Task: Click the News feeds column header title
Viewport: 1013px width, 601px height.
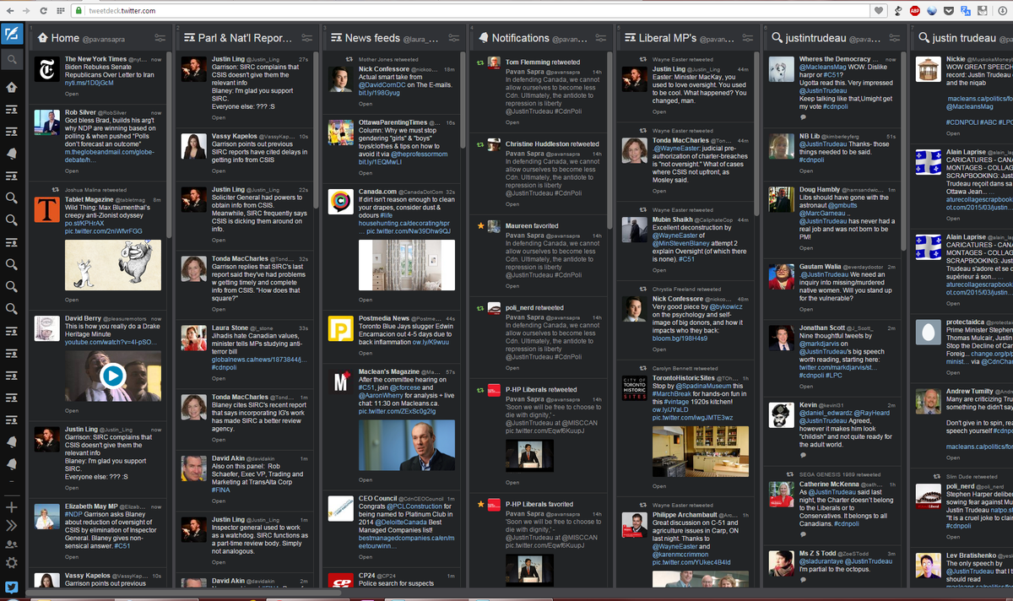Action: coord(372,38)
